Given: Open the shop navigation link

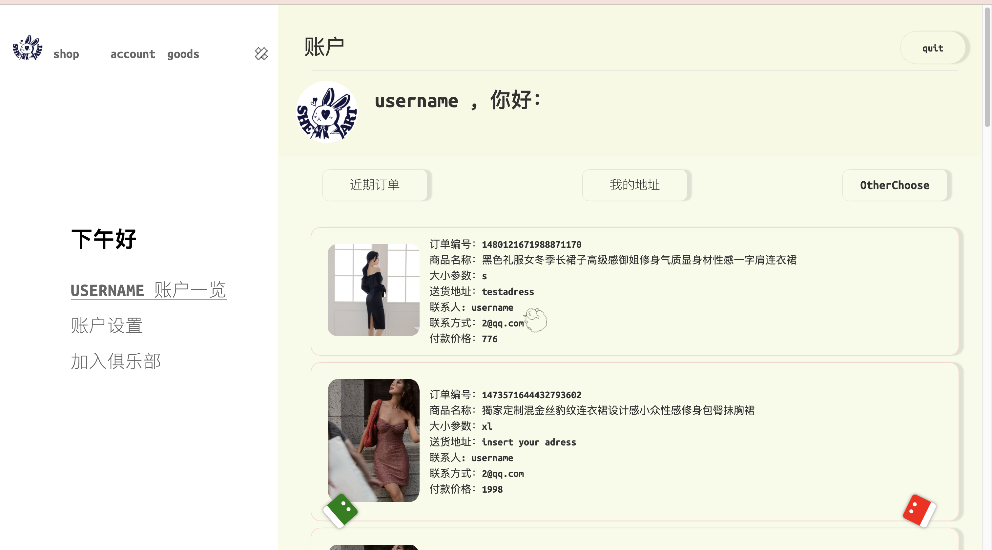Looking at the screenshot, I should click(x=66, y=54).
